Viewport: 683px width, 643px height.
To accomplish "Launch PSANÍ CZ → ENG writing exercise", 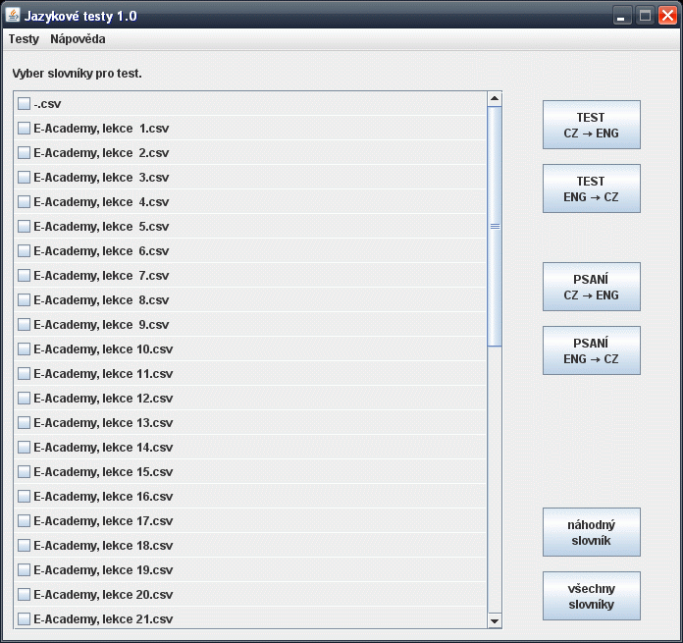I will pyautogui.click(x=591, y=287).
